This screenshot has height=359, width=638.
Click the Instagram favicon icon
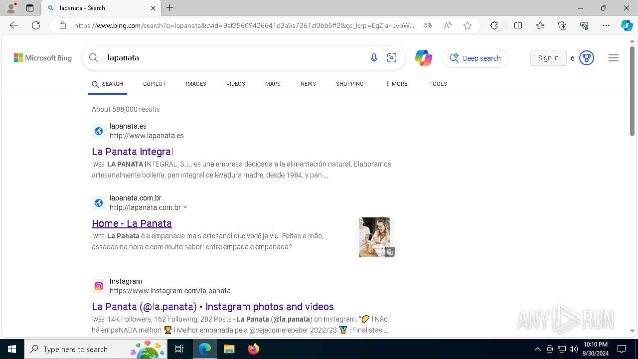[x=99, y=286]
